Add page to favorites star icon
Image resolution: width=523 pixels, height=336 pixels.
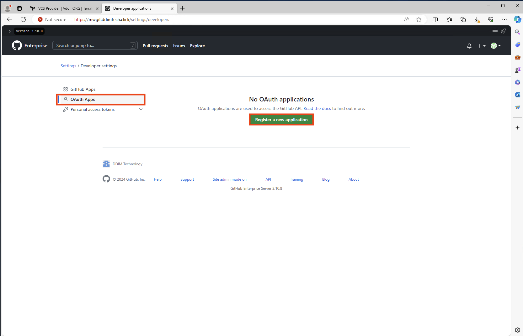coord(419,19)
